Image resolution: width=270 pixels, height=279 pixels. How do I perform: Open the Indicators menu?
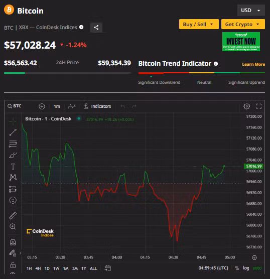97,106
